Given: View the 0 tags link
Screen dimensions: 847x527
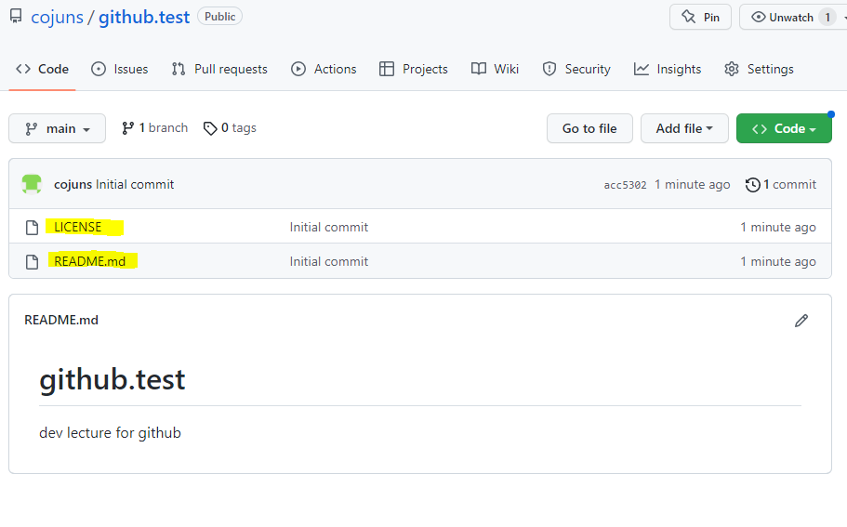Looking at the screenshot, I should [230, 128].
